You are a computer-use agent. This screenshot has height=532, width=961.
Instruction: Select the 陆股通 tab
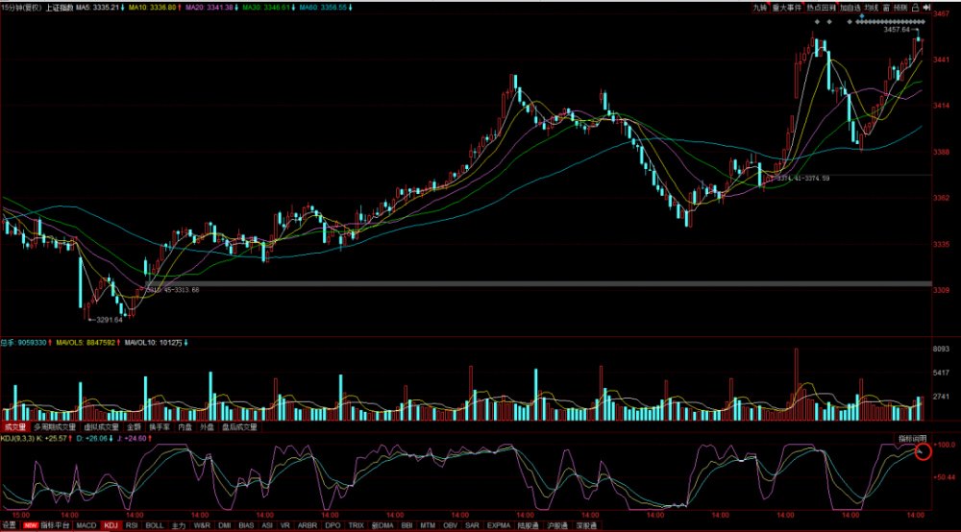[x=529, y=525]
